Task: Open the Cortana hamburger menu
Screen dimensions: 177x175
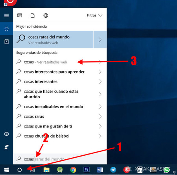Action: point(6,16)
